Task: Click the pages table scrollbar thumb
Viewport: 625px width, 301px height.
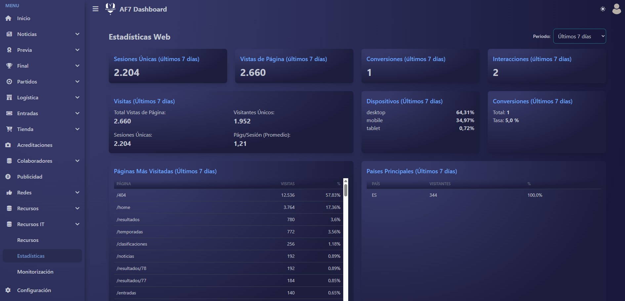Action: pyautogui.click(x=346, y=190)
